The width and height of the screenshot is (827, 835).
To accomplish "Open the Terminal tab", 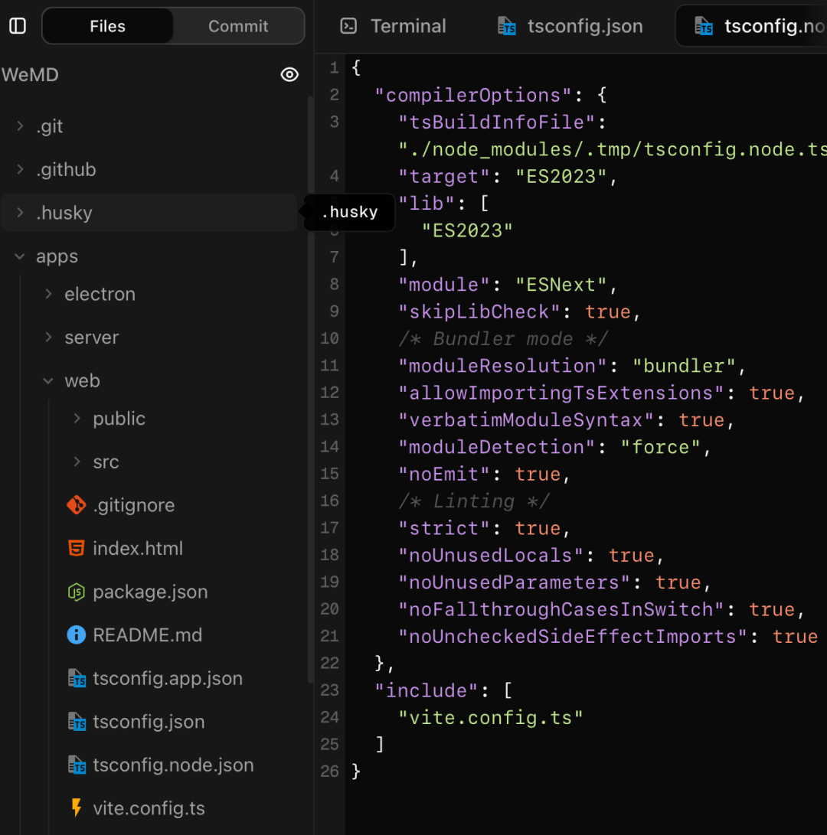I will [407, 26].
